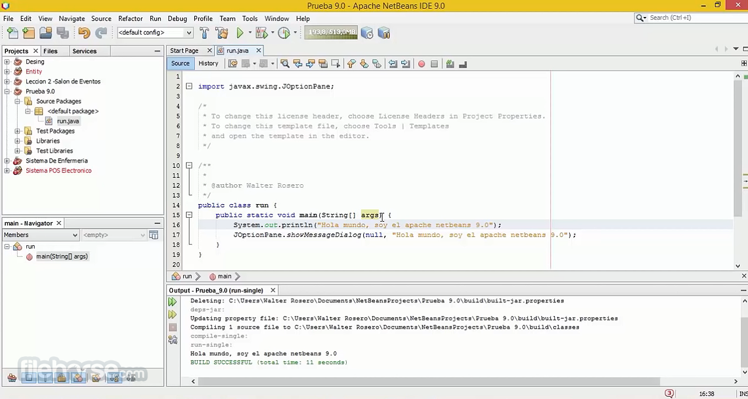Click the Find Selection magnifier icon
The image size is (748, 399).
click(x=285, y=64)
